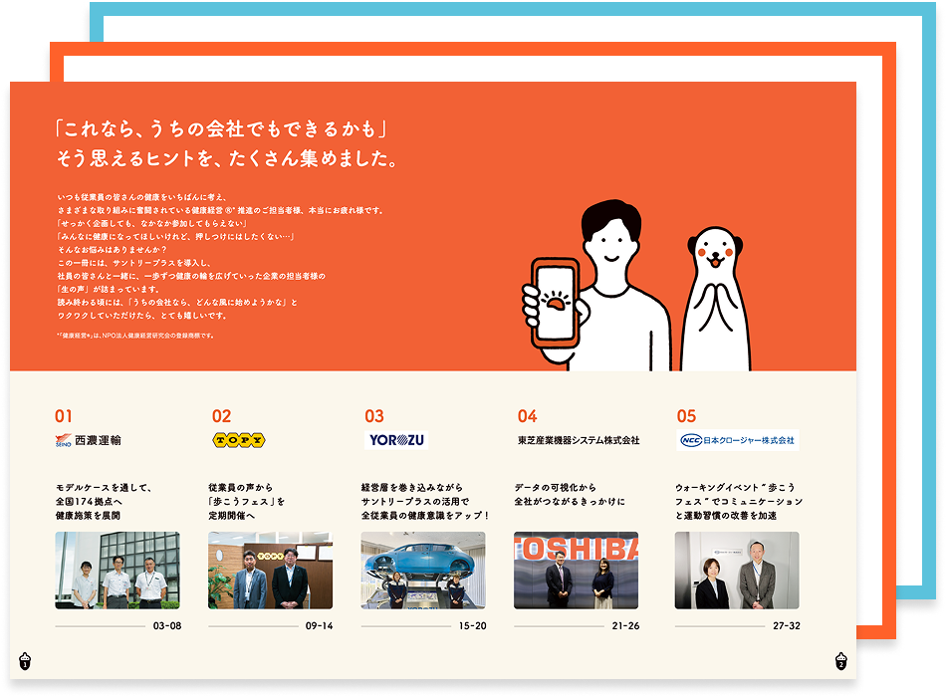
Task: Click the NCC 日本クロージャー logo
Action: 737,440
